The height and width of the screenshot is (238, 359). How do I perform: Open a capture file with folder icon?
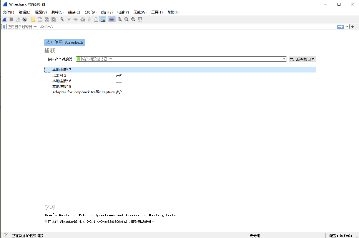point(33,19)
